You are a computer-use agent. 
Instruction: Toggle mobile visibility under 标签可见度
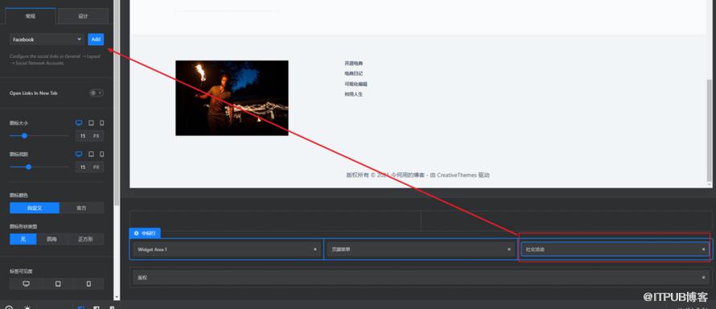click(88, 284)
